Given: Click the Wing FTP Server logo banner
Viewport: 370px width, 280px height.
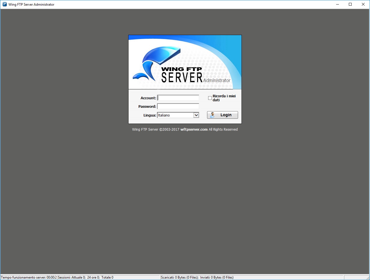Looking at the screenshot, I should coord(185,62).
